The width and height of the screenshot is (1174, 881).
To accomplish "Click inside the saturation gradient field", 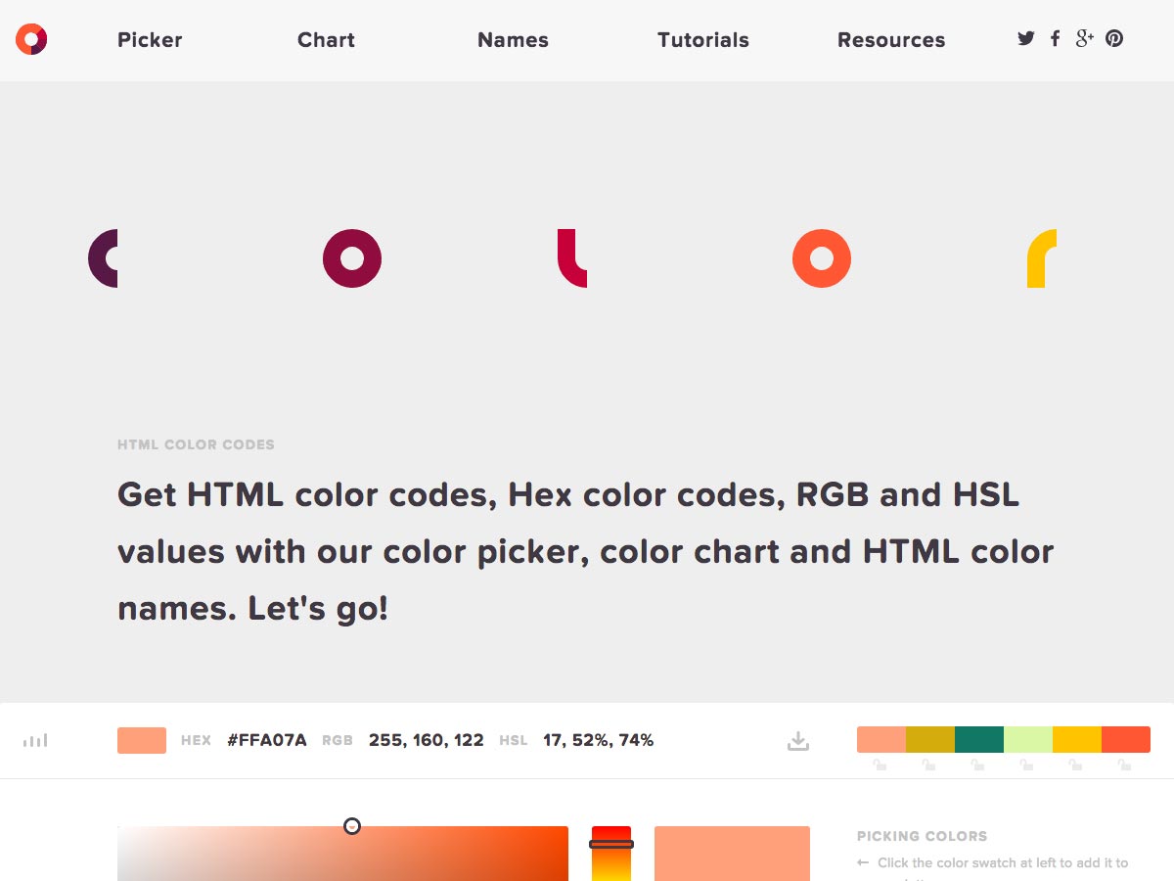I will [342, 854].
